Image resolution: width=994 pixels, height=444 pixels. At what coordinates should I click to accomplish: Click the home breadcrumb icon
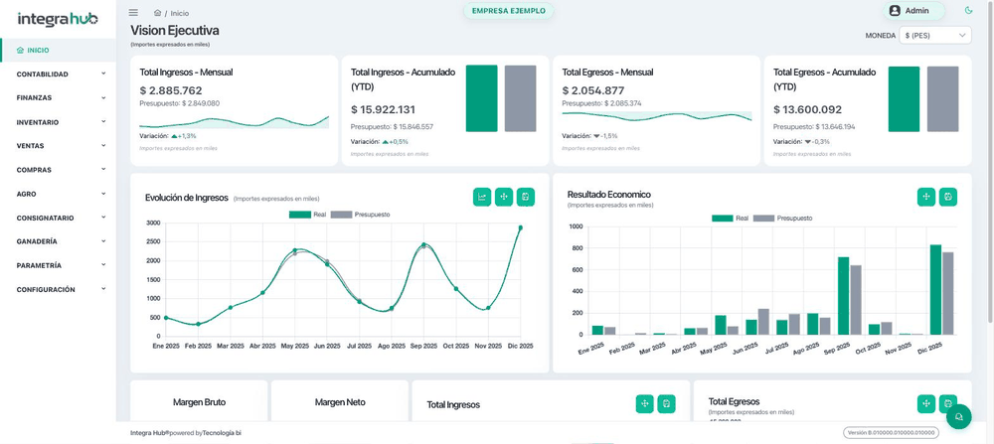pyautogui.click(x=157, y=13)
